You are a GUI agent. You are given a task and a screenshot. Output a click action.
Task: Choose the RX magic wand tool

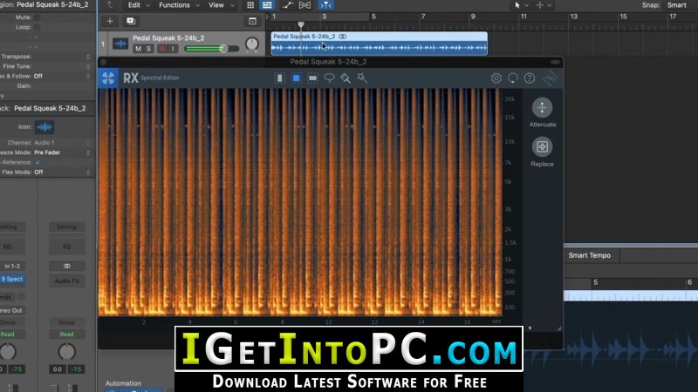(362, 78)
